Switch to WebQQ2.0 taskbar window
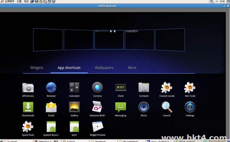The height and width of the screenshot is (142, 230). point(47,141)
